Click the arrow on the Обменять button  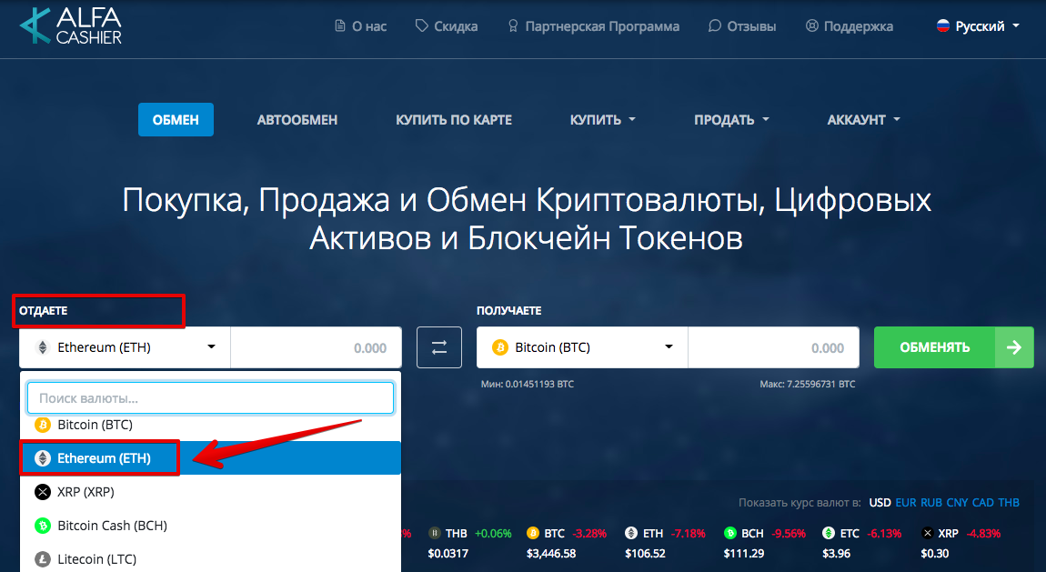tap(1014, 347)
